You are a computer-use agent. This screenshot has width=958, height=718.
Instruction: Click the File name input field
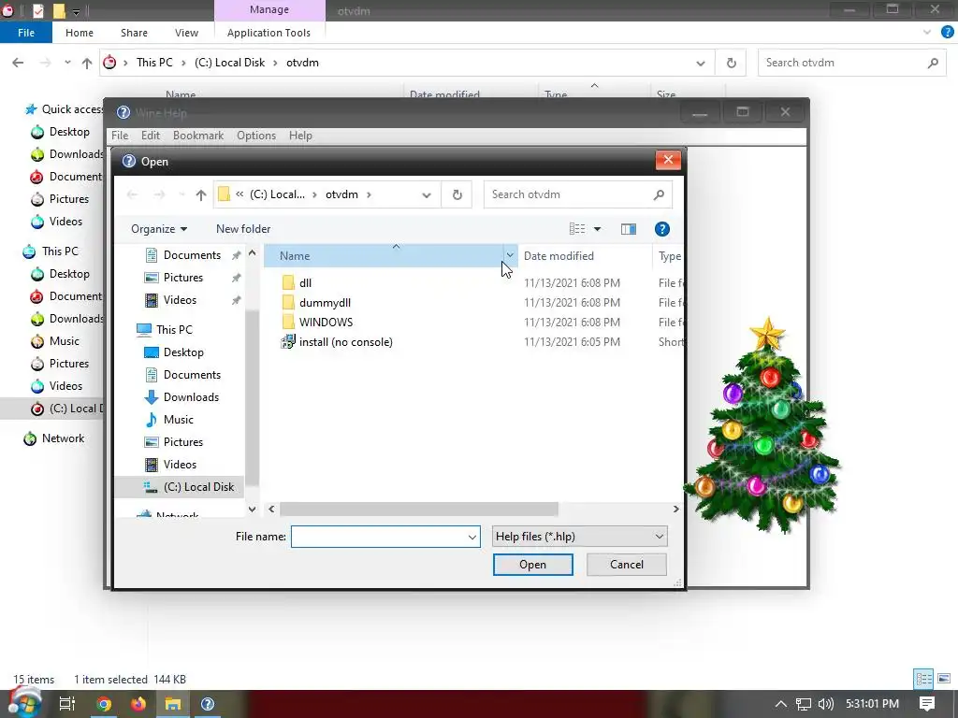pos(379,537)
